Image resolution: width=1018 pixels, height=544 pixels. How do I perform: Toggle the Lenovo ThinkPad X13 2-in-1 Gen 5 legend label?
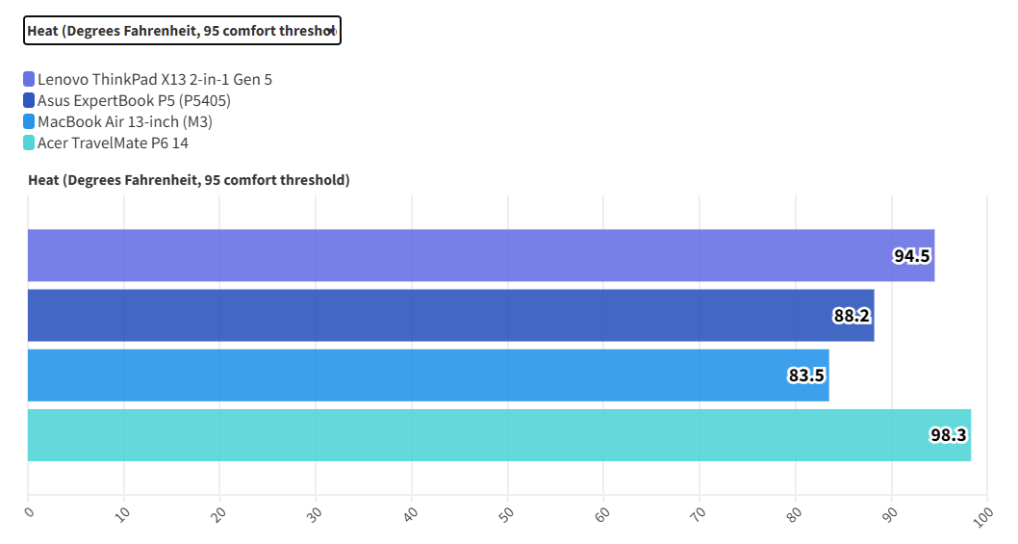(154, 79)
